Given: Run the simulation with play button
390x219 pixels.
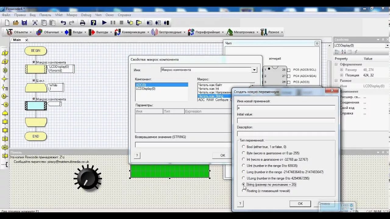Looking at the screenshot, I should pyautogui.click(x=104, y=23).
